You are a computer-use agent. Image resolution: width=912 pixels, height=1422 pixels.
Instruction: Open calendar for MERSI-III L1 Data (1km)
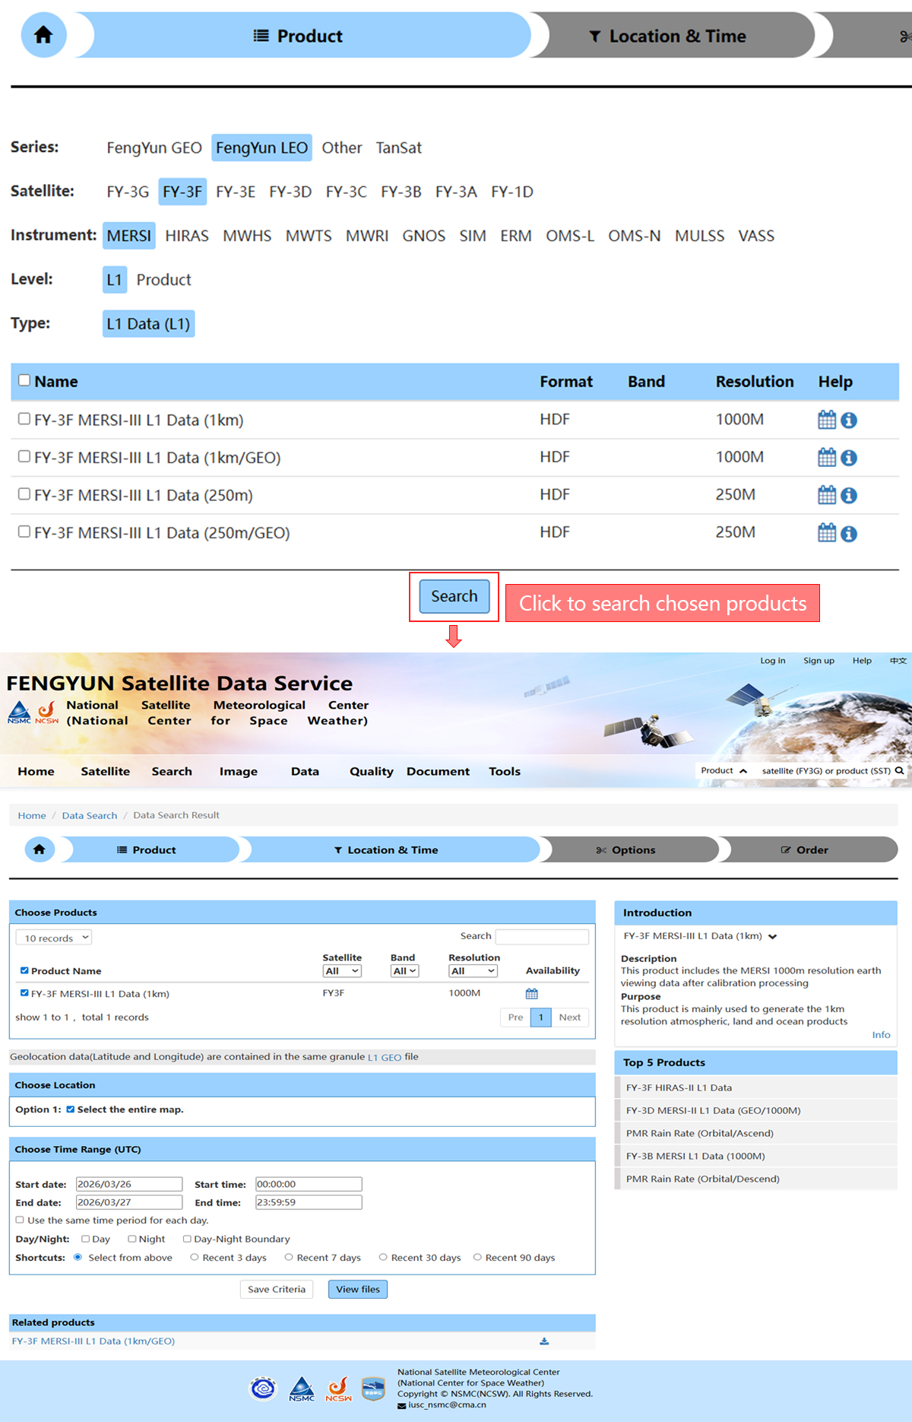tap(827, 420)
